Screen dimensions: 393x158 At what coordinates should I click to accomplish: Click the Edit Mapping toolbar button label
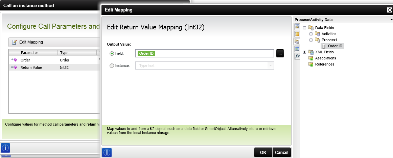[x=31, y=42]
